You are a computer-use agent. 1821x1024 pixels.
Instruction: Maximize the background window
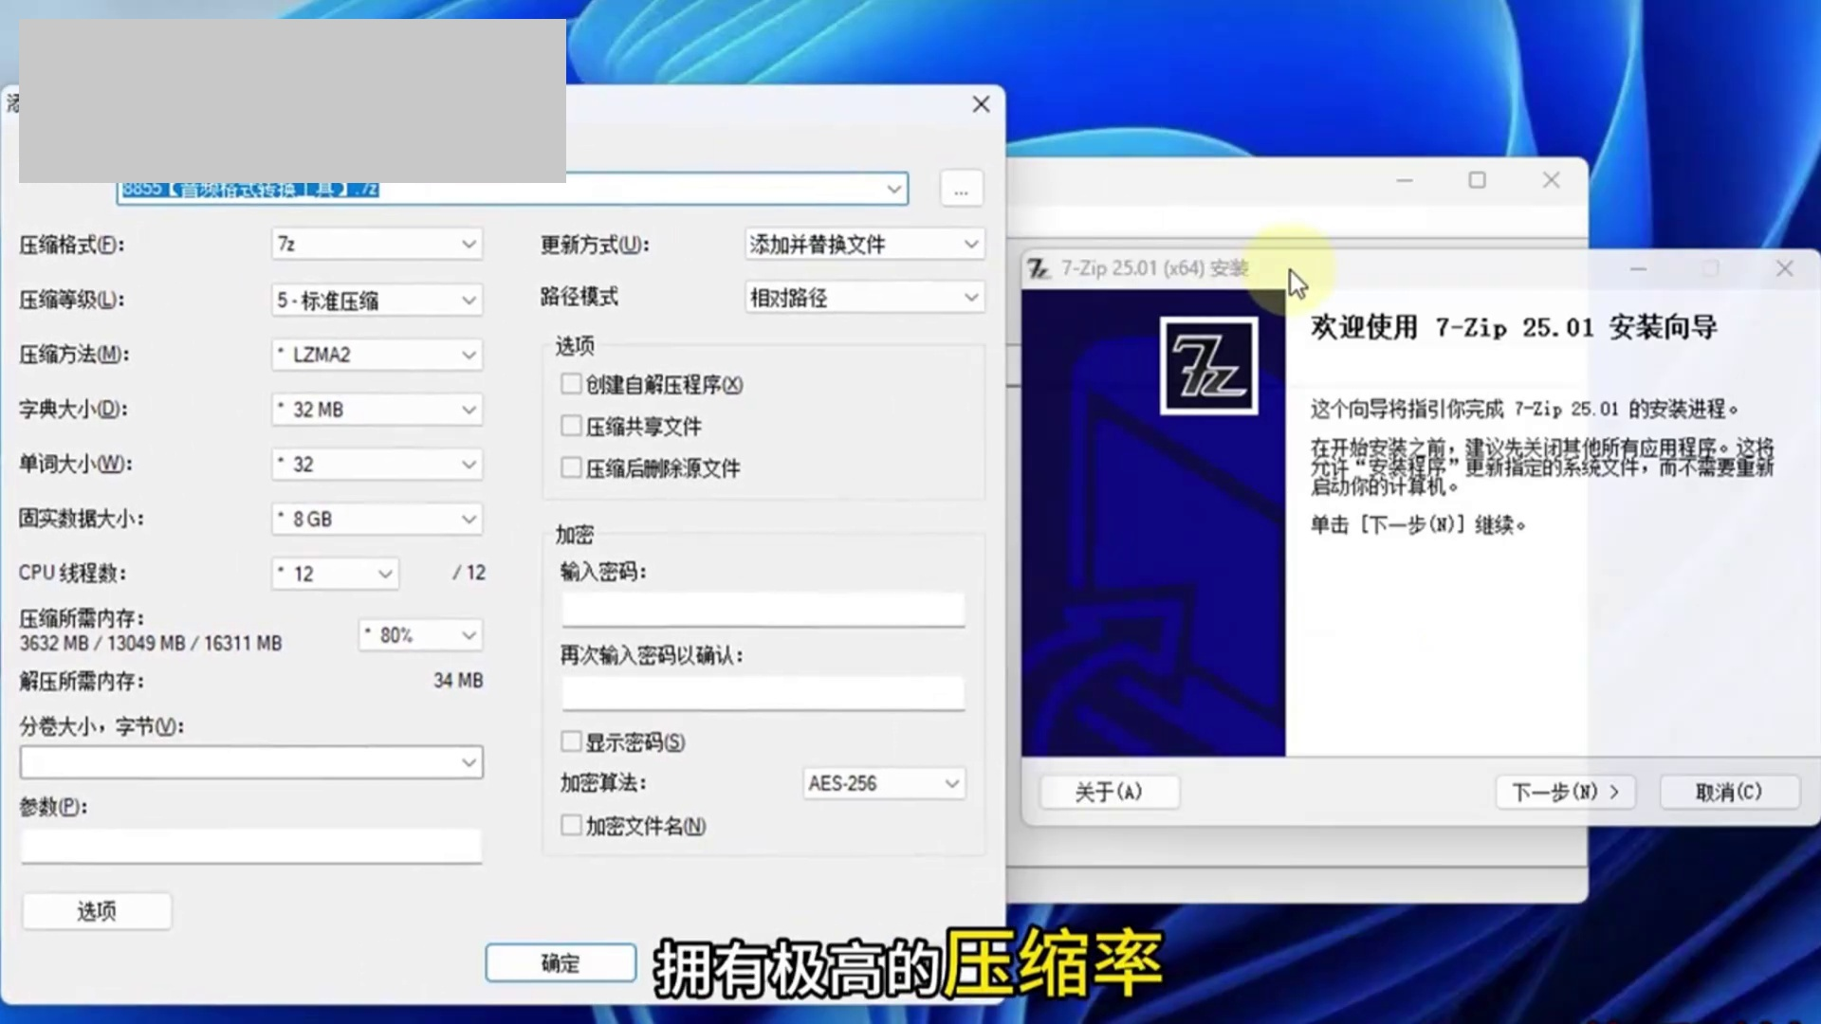pos(1477,180)
